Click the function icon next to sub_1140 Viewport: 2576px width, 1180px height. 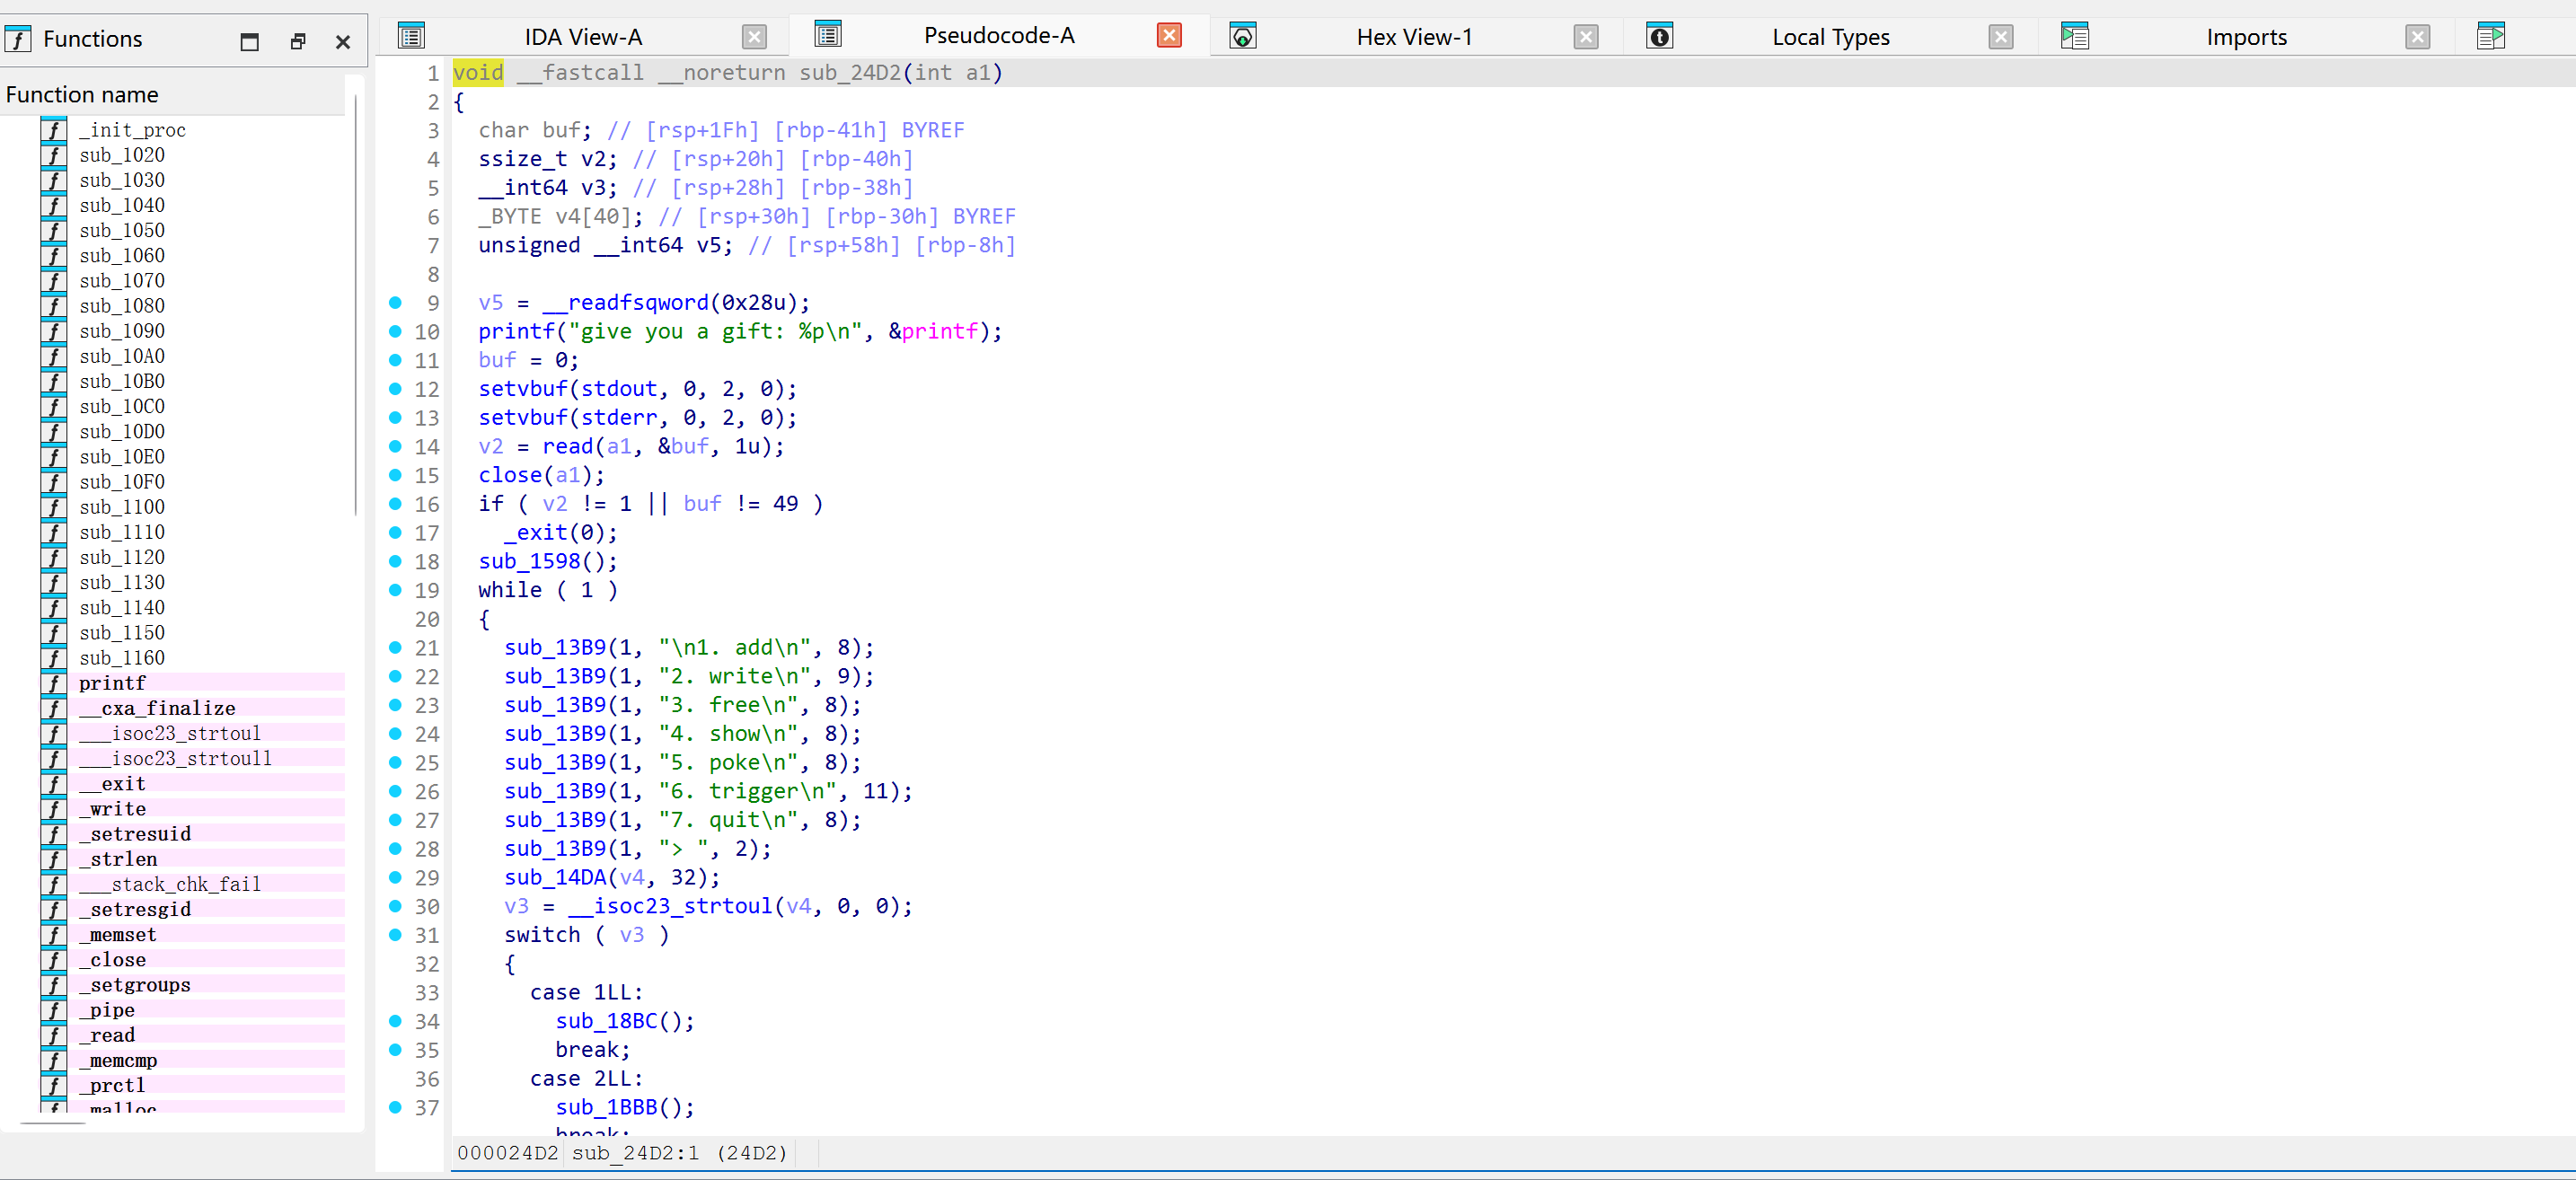(54, 608)
